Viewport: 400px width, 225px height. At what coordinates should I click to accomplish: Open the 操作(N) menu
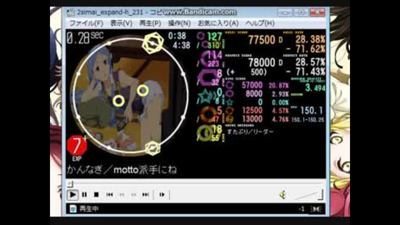pyautogui.click(x=179, y=23)
